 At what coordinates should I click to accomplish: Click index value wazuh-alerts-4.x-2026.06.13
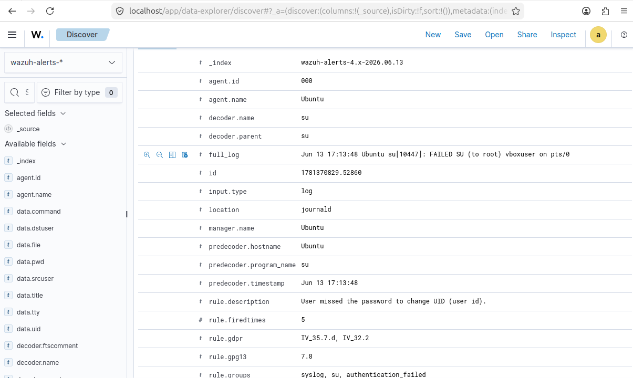(352, 62)
